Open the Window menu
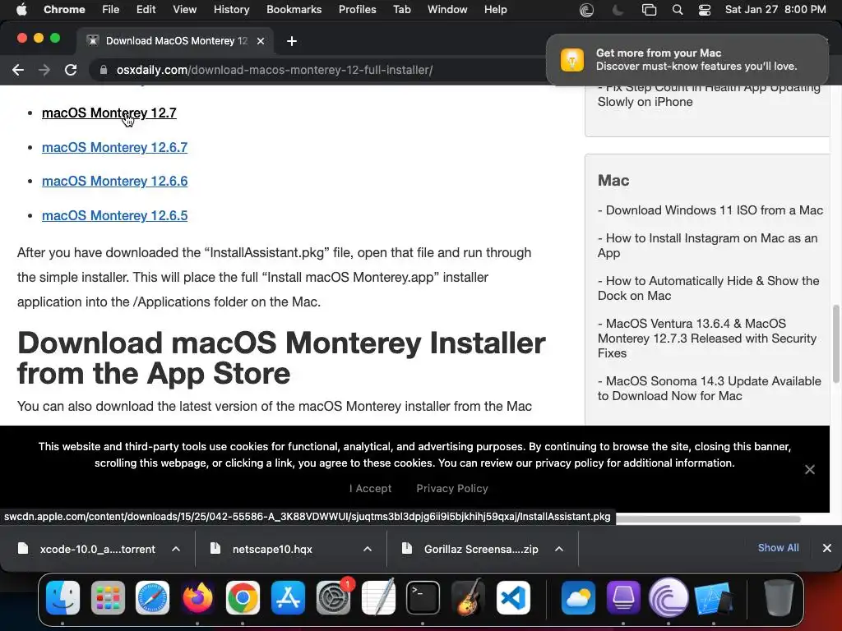Viewport: 842px width, 631px height. pyautogui.click(x=447, y=10)
